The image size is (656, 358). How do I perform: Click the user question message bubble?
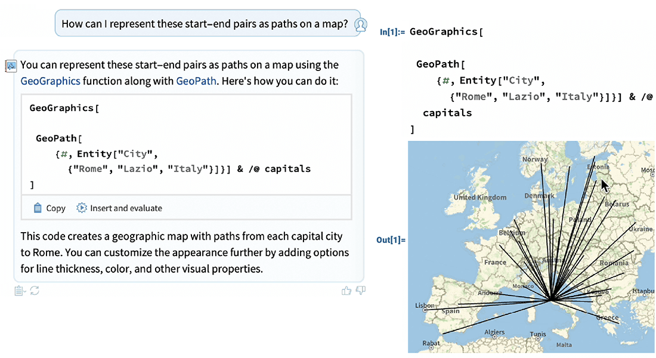click(x=205, y=24)
